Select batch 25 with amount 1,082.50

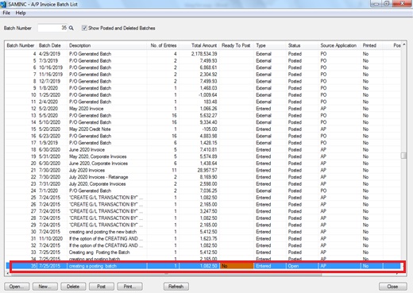(203, 198)
